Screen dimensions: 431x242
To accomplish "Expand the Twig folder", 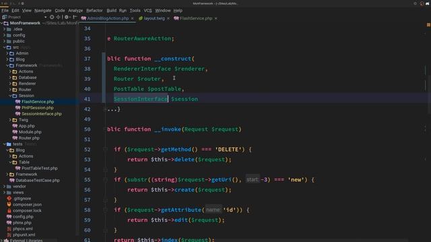I will [10, 120].
